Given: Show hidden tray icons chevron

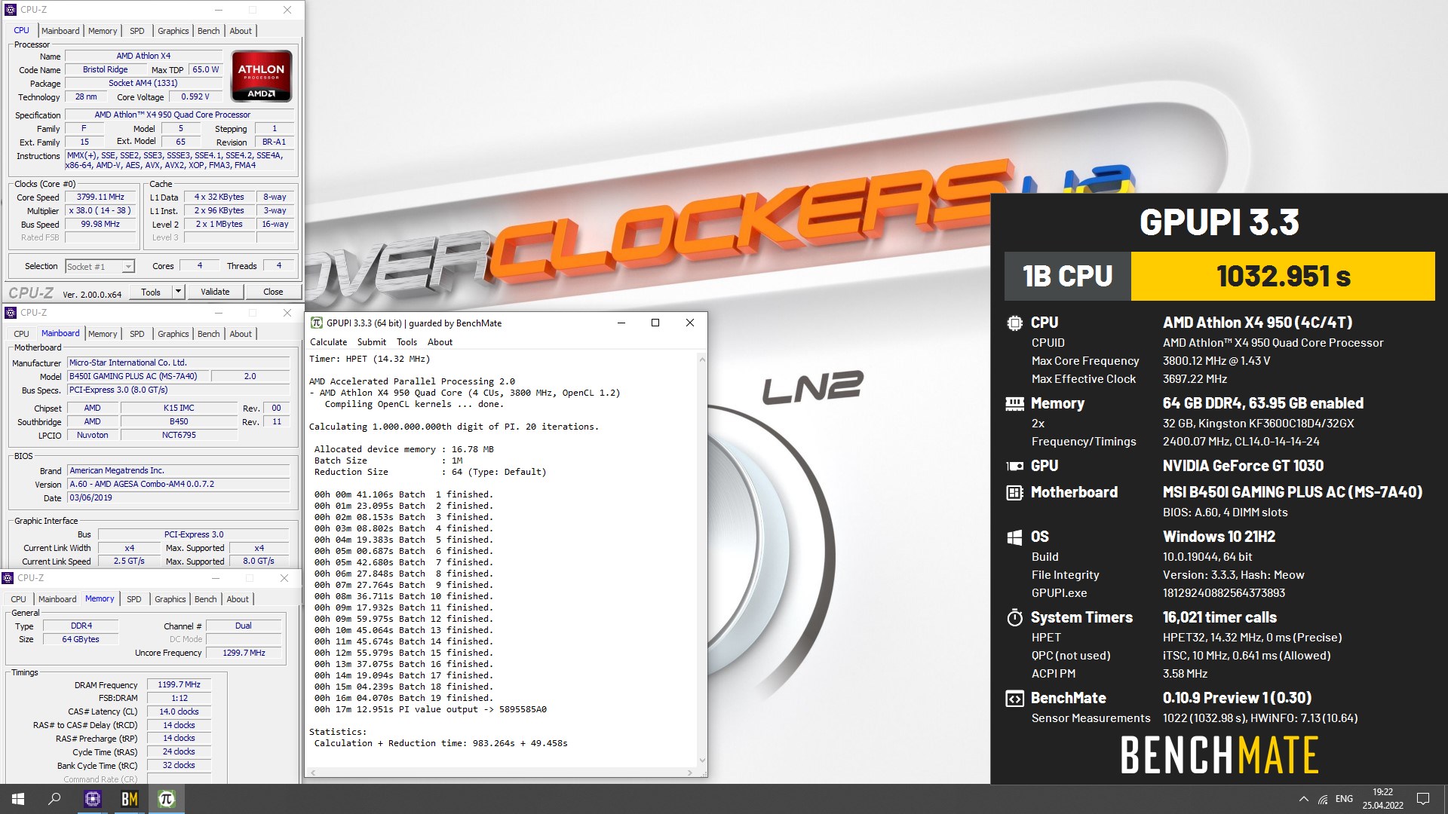Looking at the screenshot, I should pos(1303,799).
